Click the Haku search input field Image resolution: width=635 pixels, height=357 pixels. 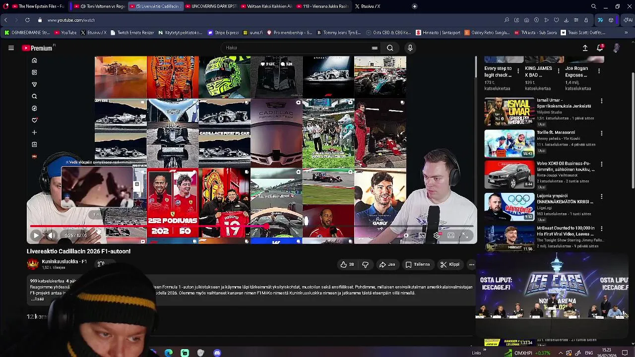coord(301,48)
